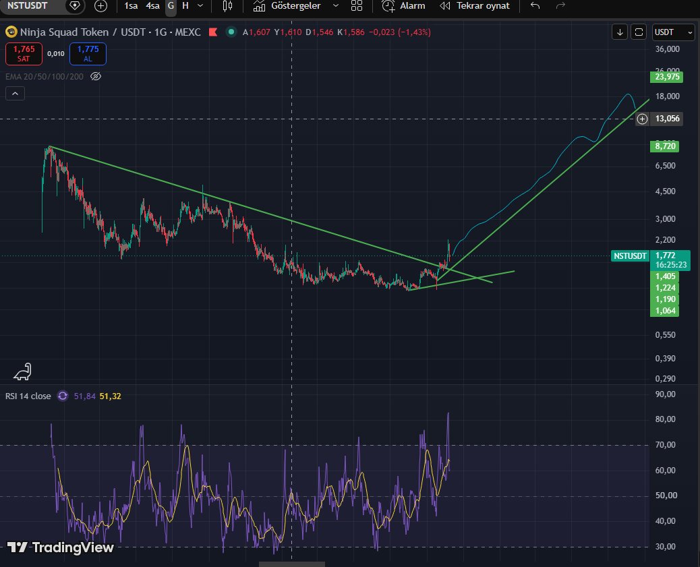Click the diamond icon next to NSTUSDT
This screenshot has height=567, width=700.
(75, 6)
